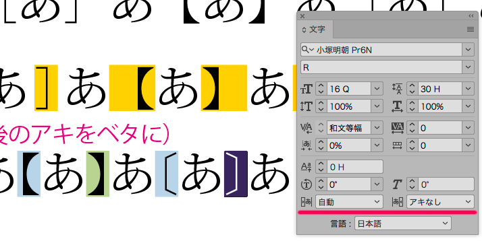
Task: Click the baseline shift icon
Action: coord(306,167)
